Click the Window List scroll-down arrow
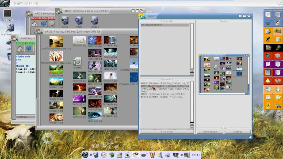The image size is (283, 159). click(x=192, y=128)
